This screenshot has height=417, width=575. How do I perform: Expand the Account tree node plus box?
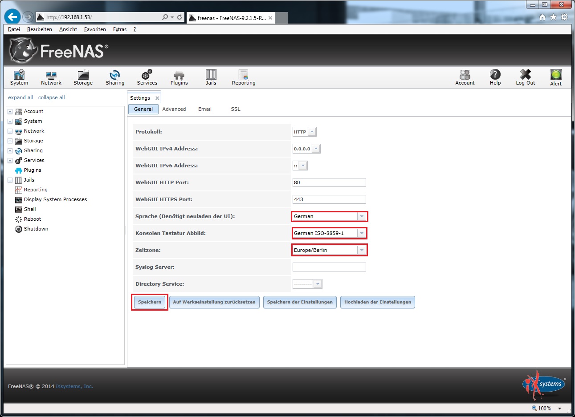tap(10, 111)
